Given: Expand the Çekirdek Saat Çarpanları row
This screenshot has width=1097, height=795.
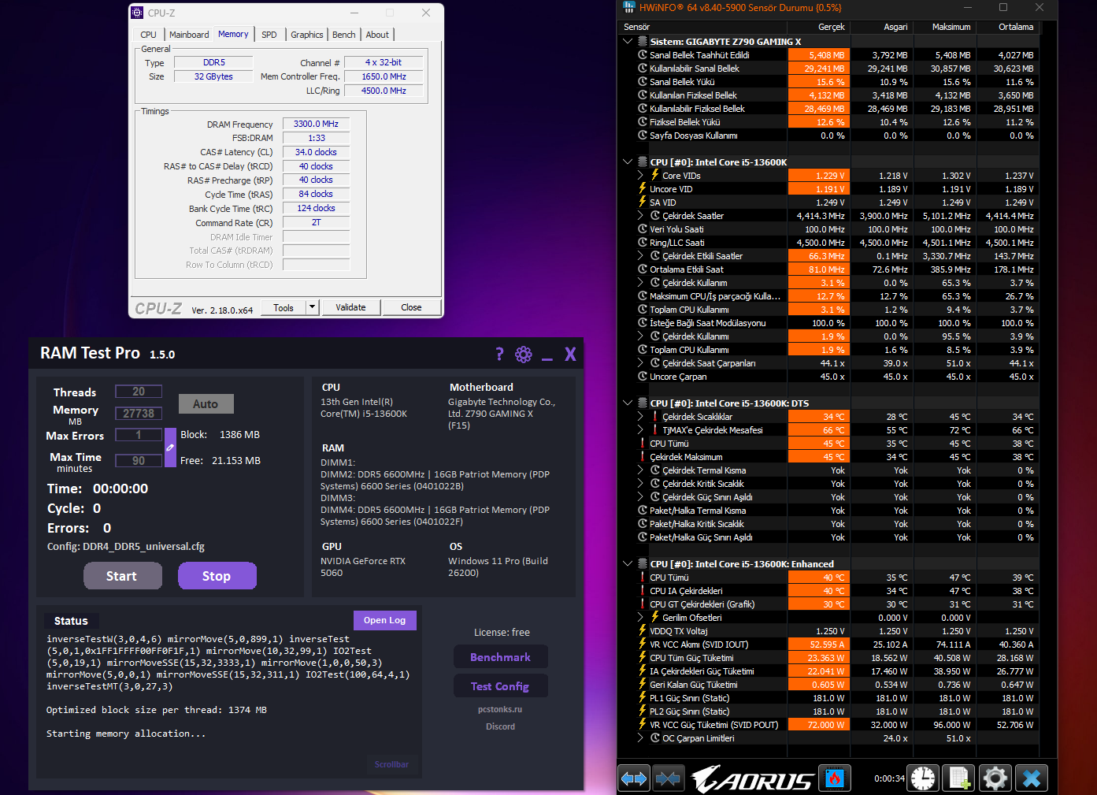Looking at the screenshot, I should coord(640,363).
